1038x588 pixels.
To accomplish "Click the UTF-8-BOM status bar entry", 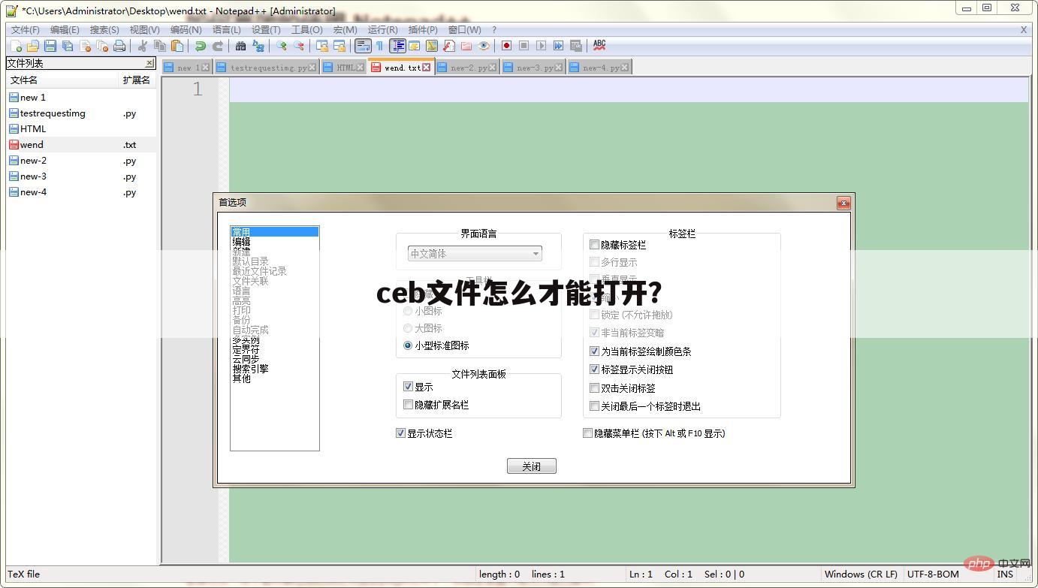I will 933,574.
